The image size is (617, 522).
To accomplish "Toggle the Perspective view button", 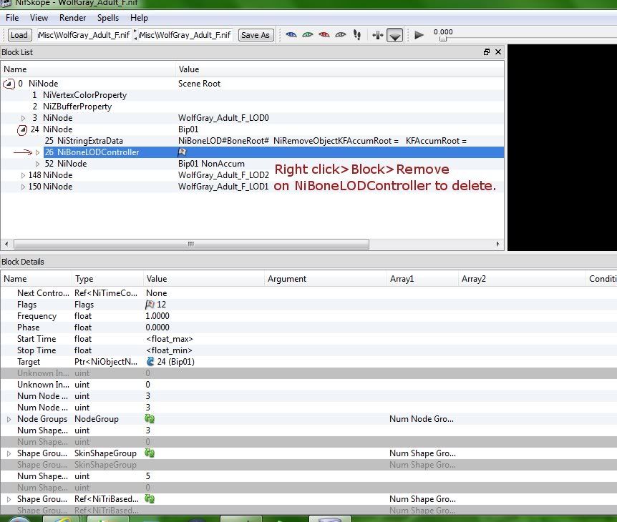I will (394, 35).
